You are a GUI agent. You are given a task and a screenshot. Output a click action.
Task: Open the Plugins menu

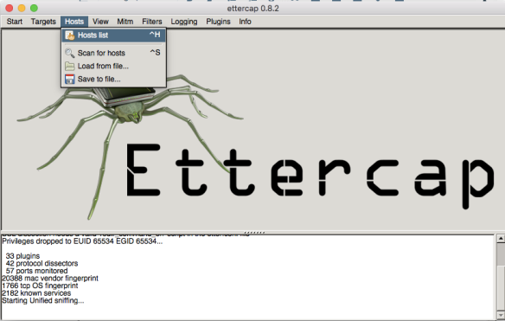pos(218,22)
